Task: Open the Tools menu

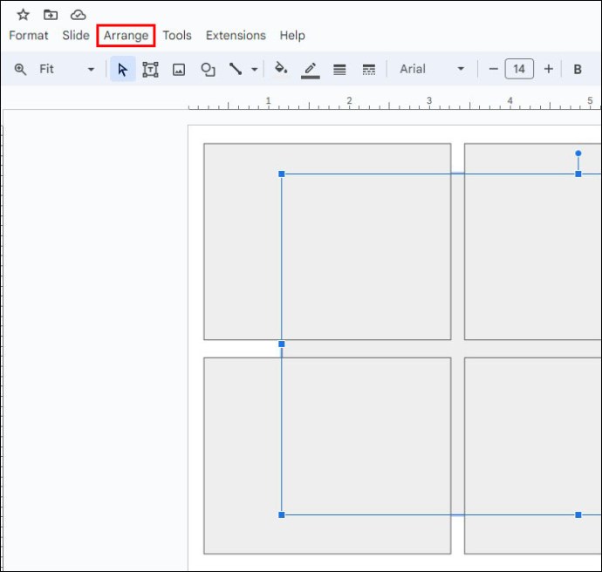Action: pyautogui.click(x=177, y=35)
